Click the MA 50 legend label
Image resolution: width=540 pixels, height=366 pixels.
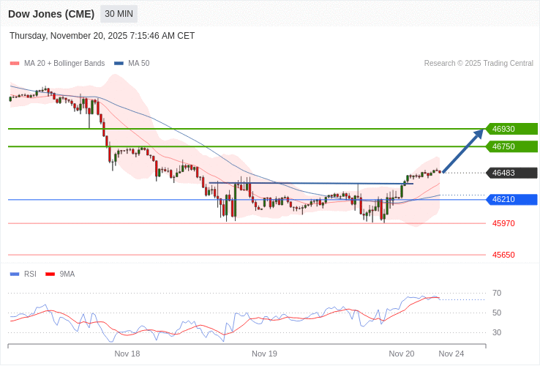(139, 64)
